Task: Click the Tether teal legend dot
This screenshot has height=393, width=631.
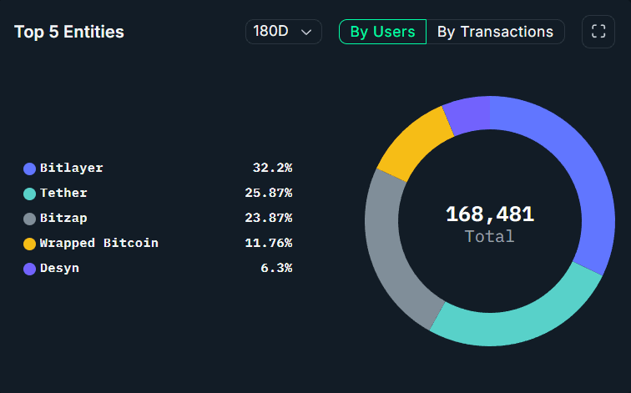Action: 30,194
